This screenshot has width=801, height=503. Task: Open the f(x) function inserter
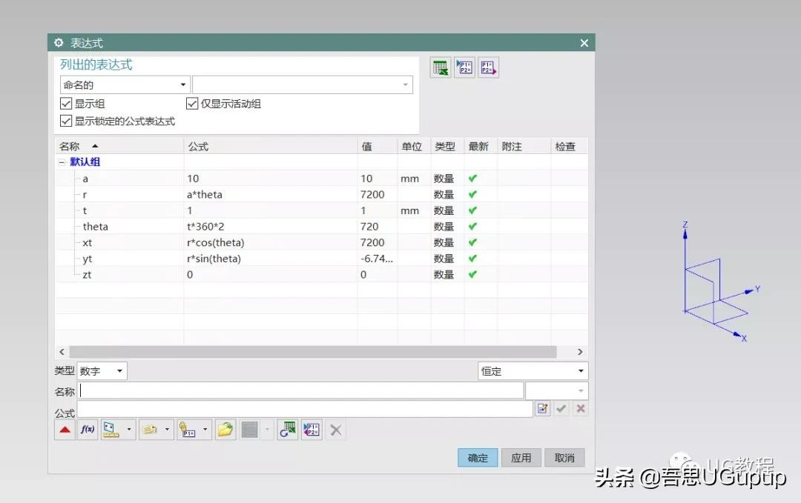[88, 430]
